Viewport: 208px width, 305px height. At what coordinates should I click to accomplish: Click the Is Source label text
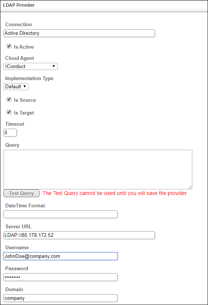point(25,100)
